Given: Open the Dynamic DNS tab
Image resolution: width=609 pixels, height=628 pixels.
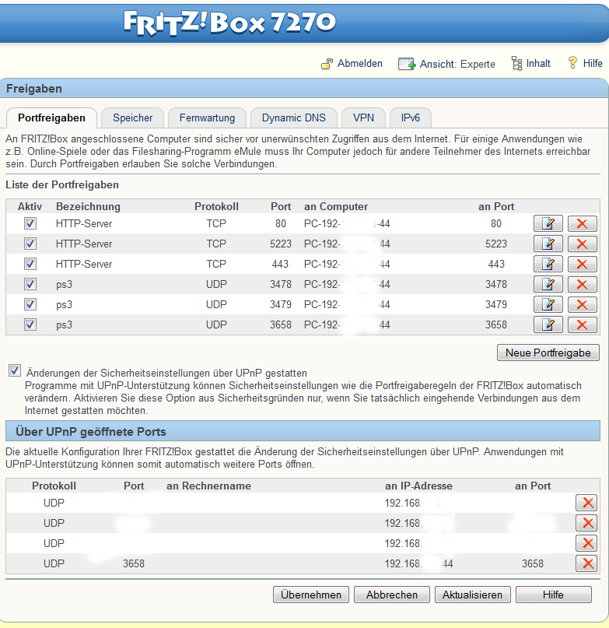Looking at the screenshot, I should (x=293, y=118).
